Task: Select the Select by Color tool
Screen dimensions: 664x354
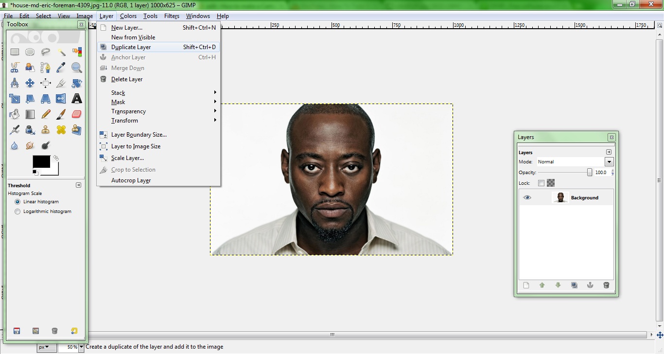Action: pyautogui.click(x=77, y=52)
